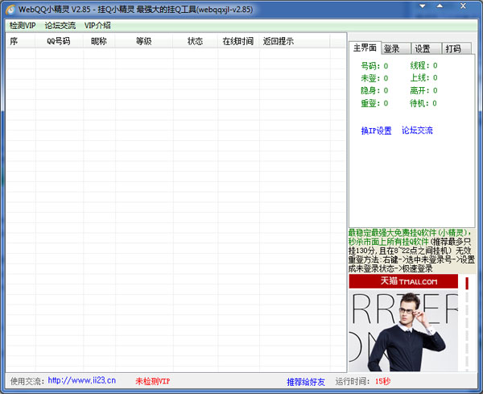Sort by the 状态 column header
Viewport: 483px width, 394px height.
196,41
